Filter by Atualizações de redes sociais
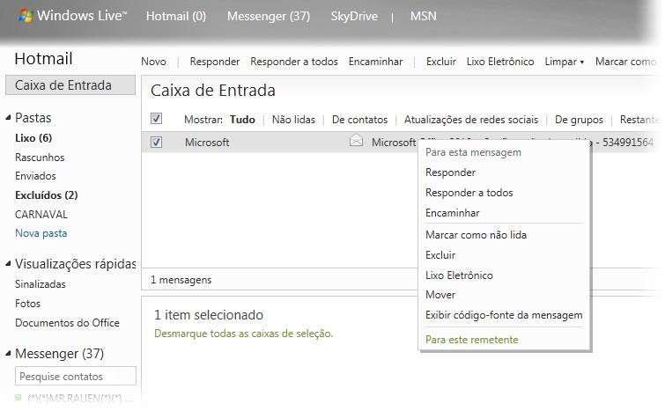Image resolution: width=665 pixels, height=411 pixels. tap(471, 120)
